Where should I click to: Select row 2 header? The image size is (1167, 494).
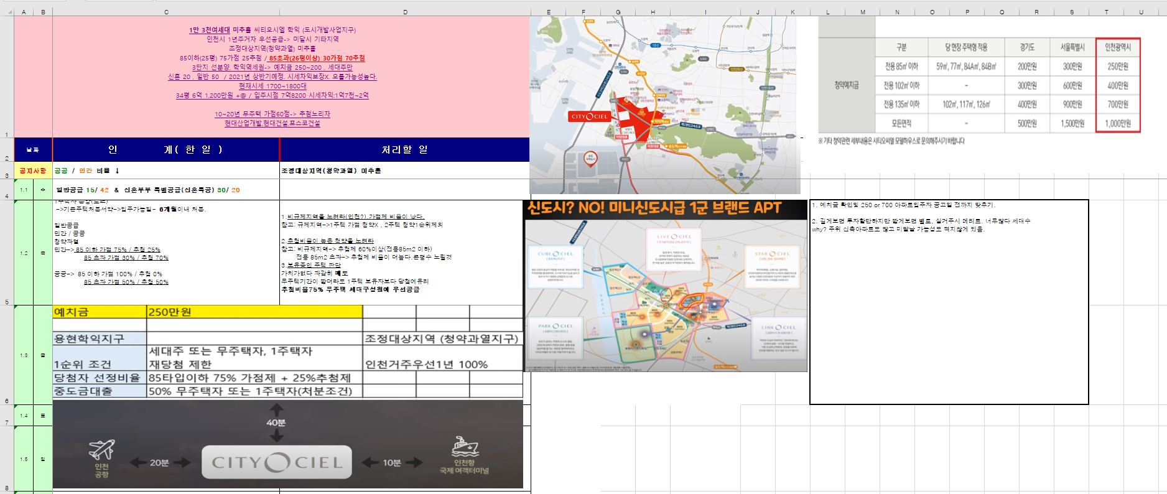(7, 150)
